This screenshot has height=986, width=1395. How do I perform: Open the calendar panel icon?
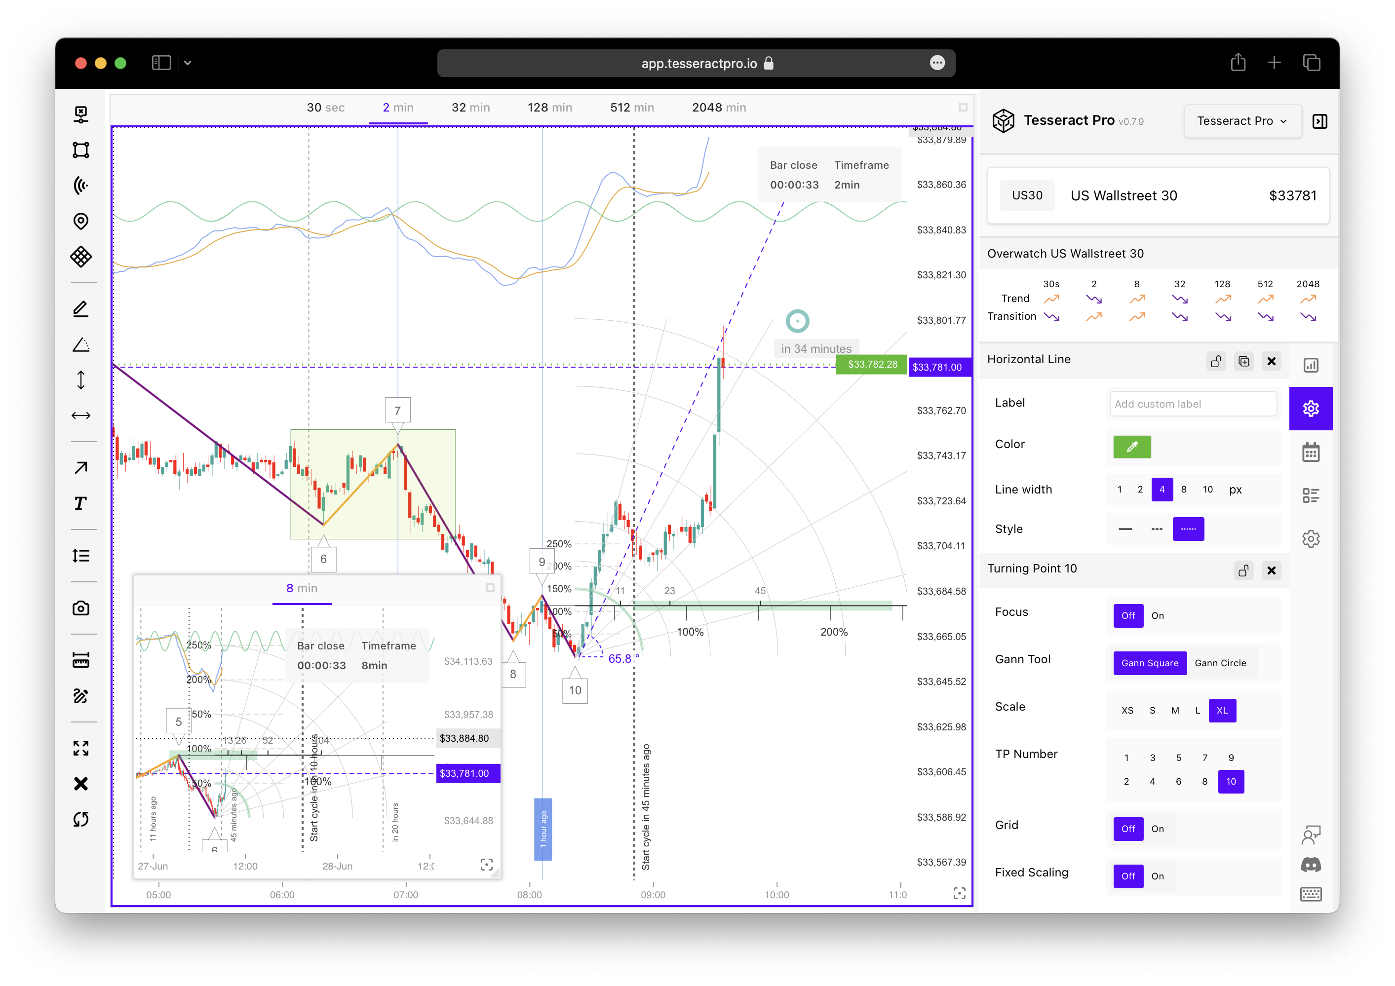coord(1311,452)
